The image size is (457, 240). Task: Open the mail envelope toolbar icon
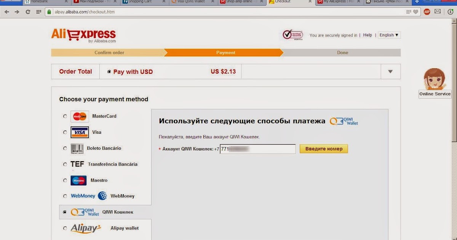pyautogui.click(x=438, y=11)
